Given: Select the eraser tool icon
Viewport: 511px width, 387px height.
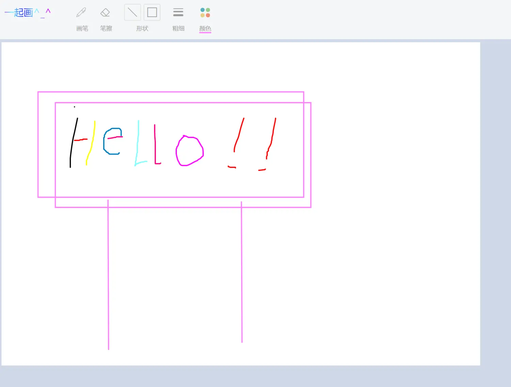Looking at the screenshot, I should (105, 13).
